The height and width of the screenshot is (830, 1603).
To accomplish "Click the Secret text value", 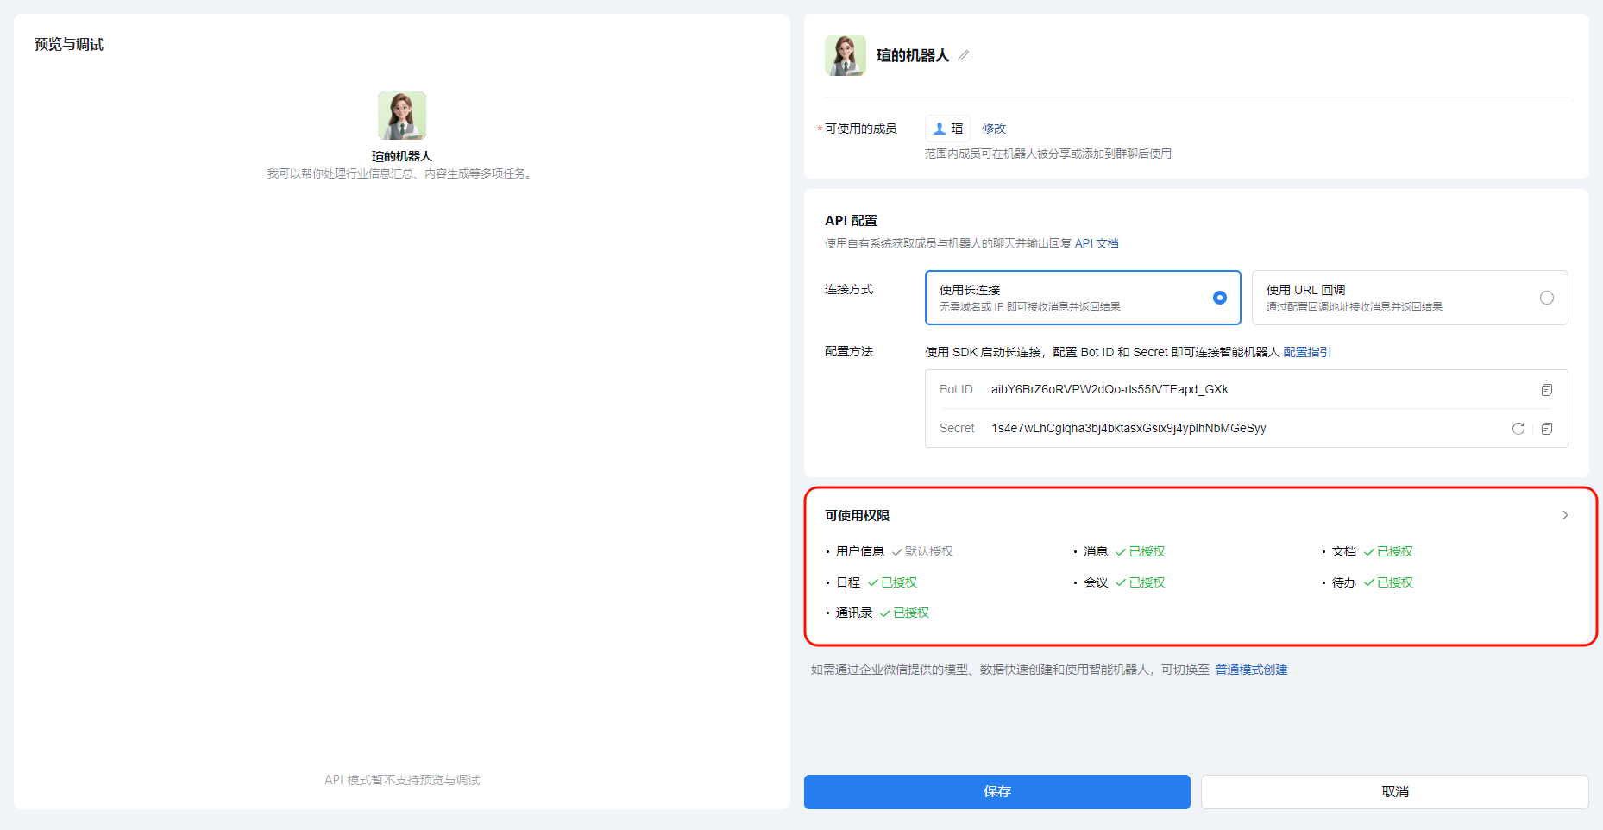I will [x=1128, y=429].
